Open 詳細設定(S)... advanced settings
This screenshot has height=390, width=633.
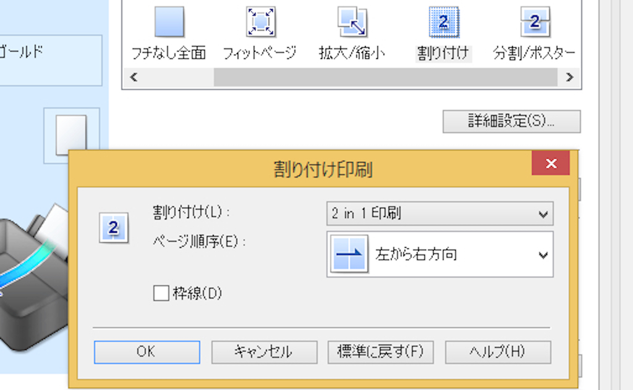[x=511, y=122]
